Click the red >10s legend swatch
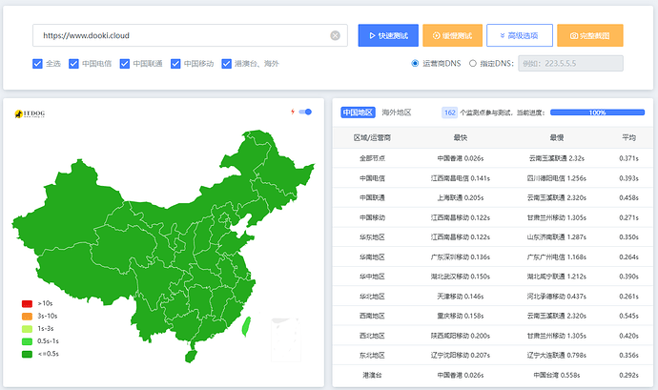The width and height of the screenshot is (658, 390). pos(27,303)
